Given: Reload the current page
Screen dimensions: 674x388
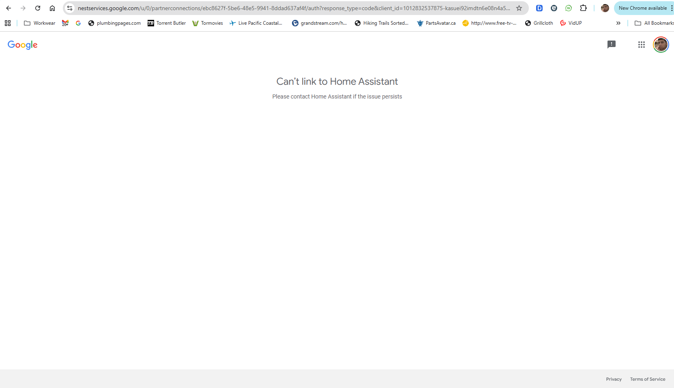Looking at the screenshot, I should coord(38,8).
